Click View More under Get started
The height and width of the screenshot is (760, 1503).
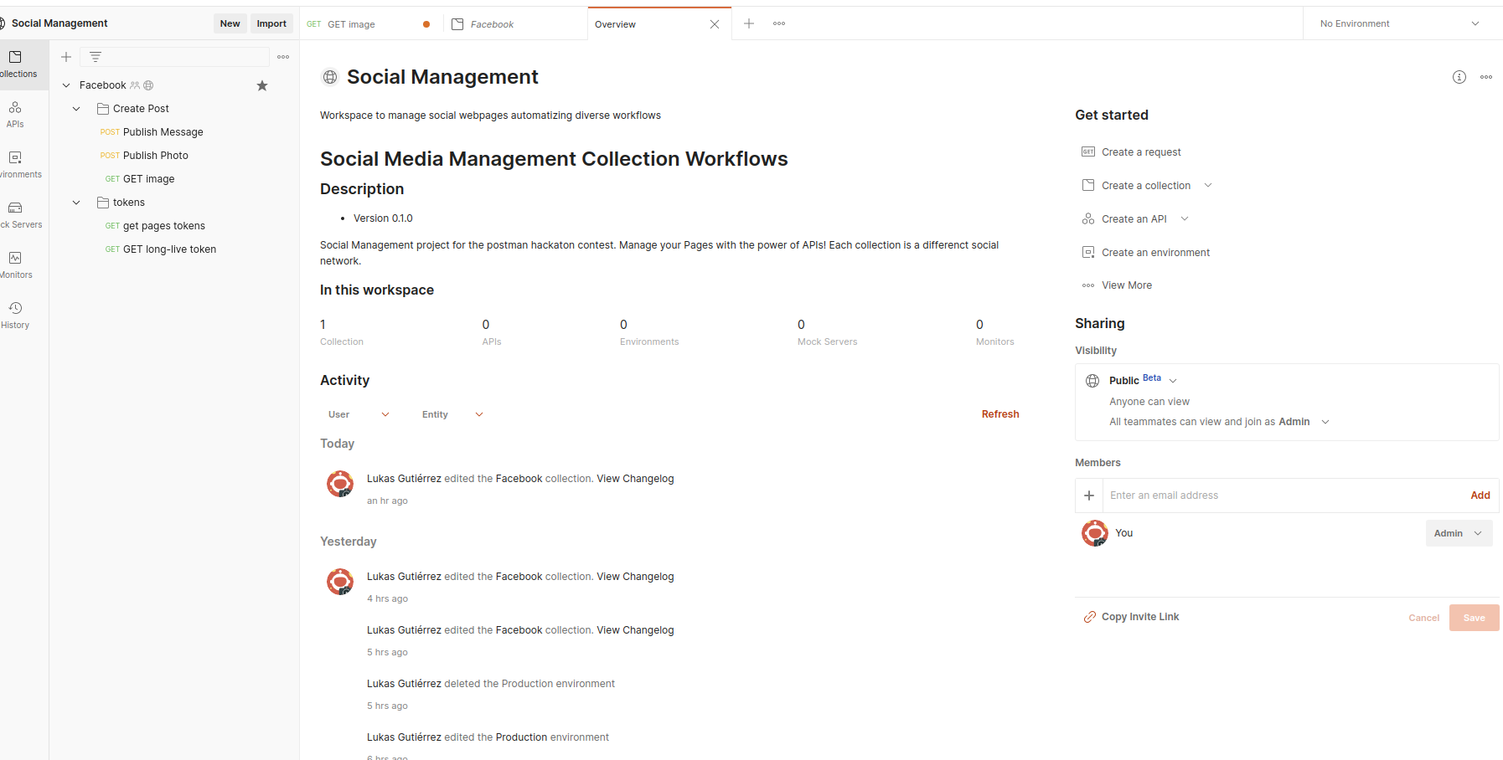click(x=1126, y=285)
